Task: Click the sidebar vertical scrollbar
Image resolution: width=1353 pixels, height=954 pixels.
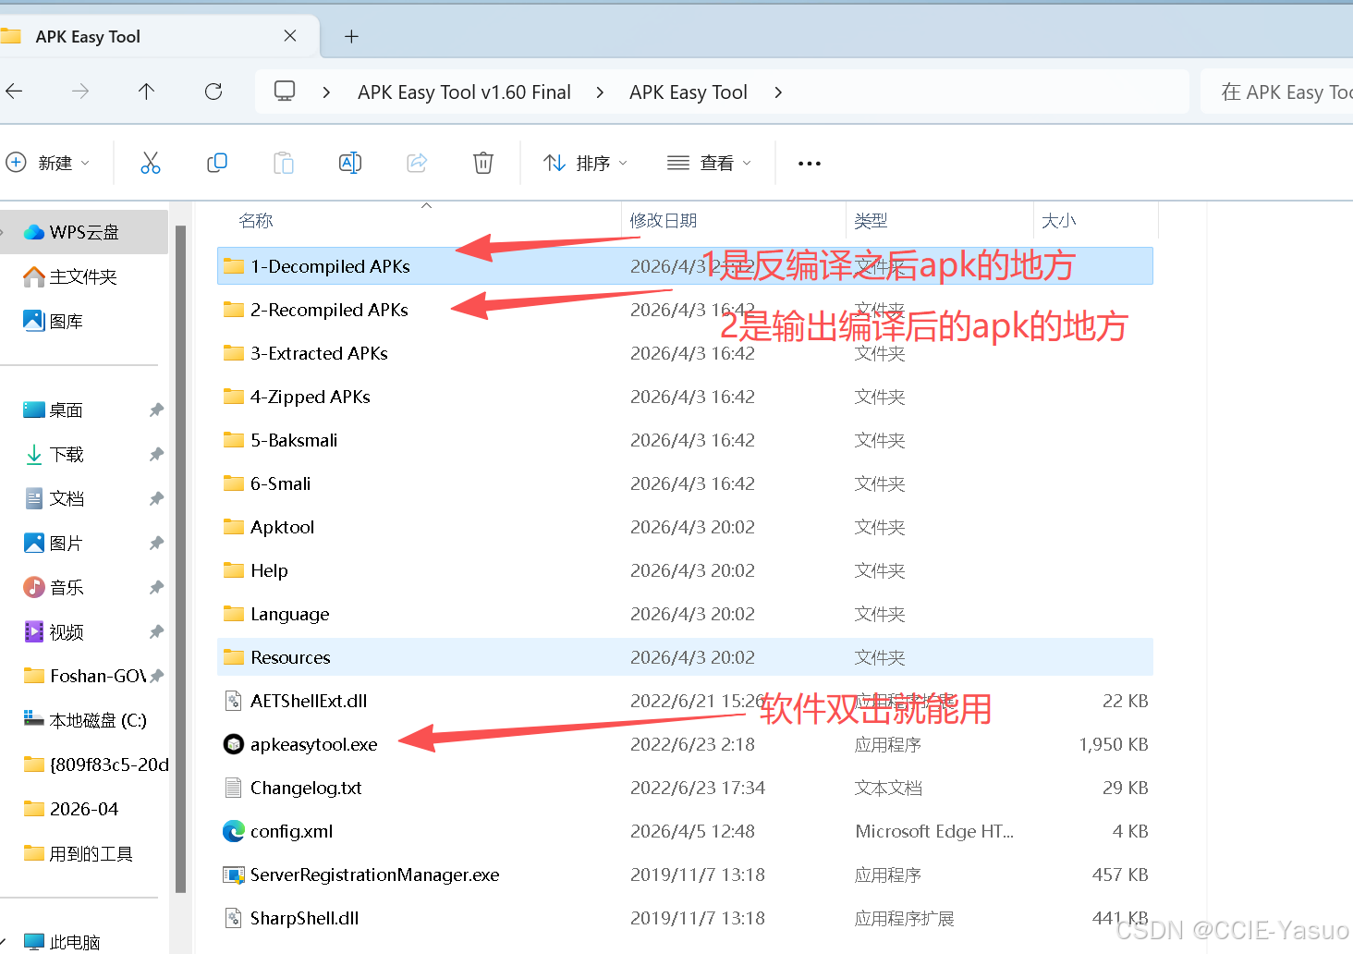Action: (181, 558)
